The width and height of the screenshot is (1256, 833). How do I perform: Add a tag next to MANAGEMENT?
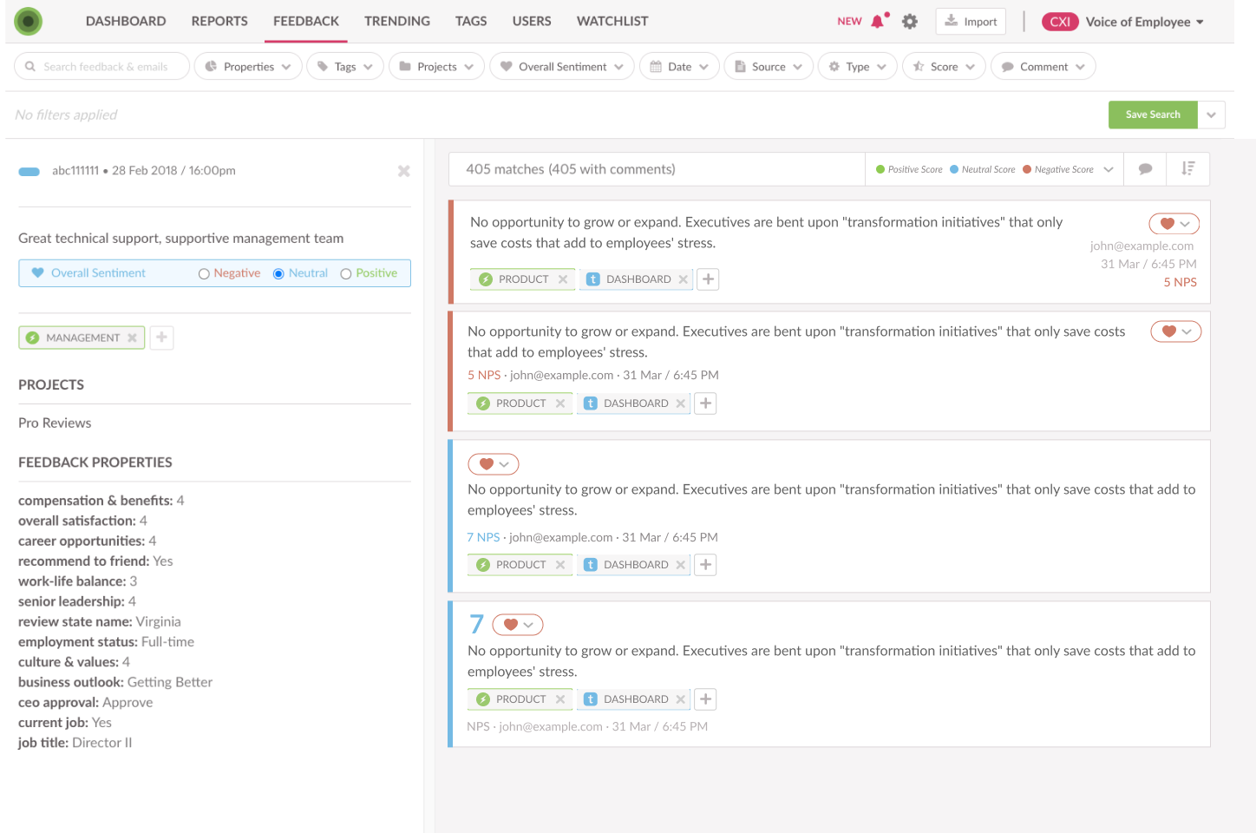[162, 338]
